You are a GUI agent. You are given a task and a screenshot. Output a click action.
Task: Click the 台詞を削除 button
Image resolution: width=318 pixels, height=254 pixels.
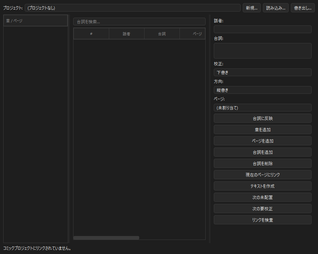pyautogui.click(x=263, y=163)
